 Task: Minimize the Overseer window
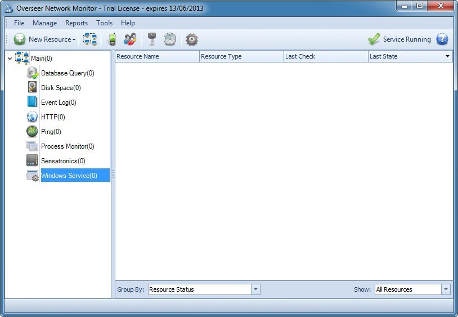click(x=405, y=6)
